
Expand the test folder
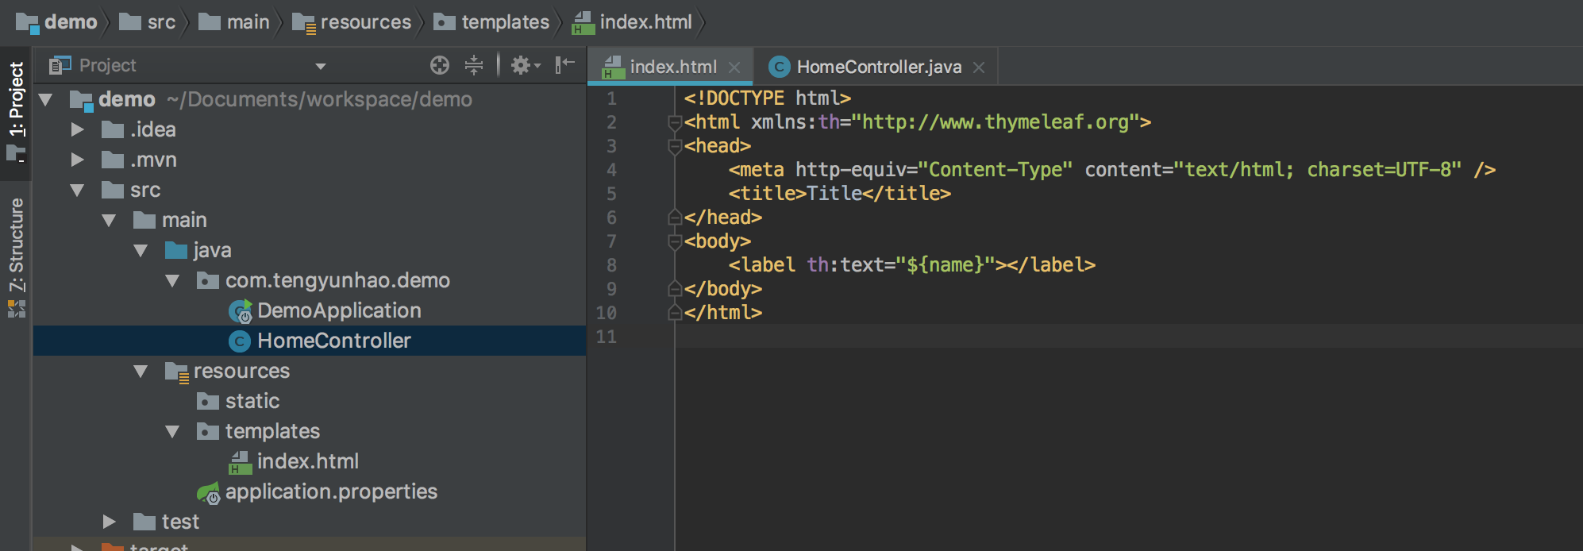(110, 522)
